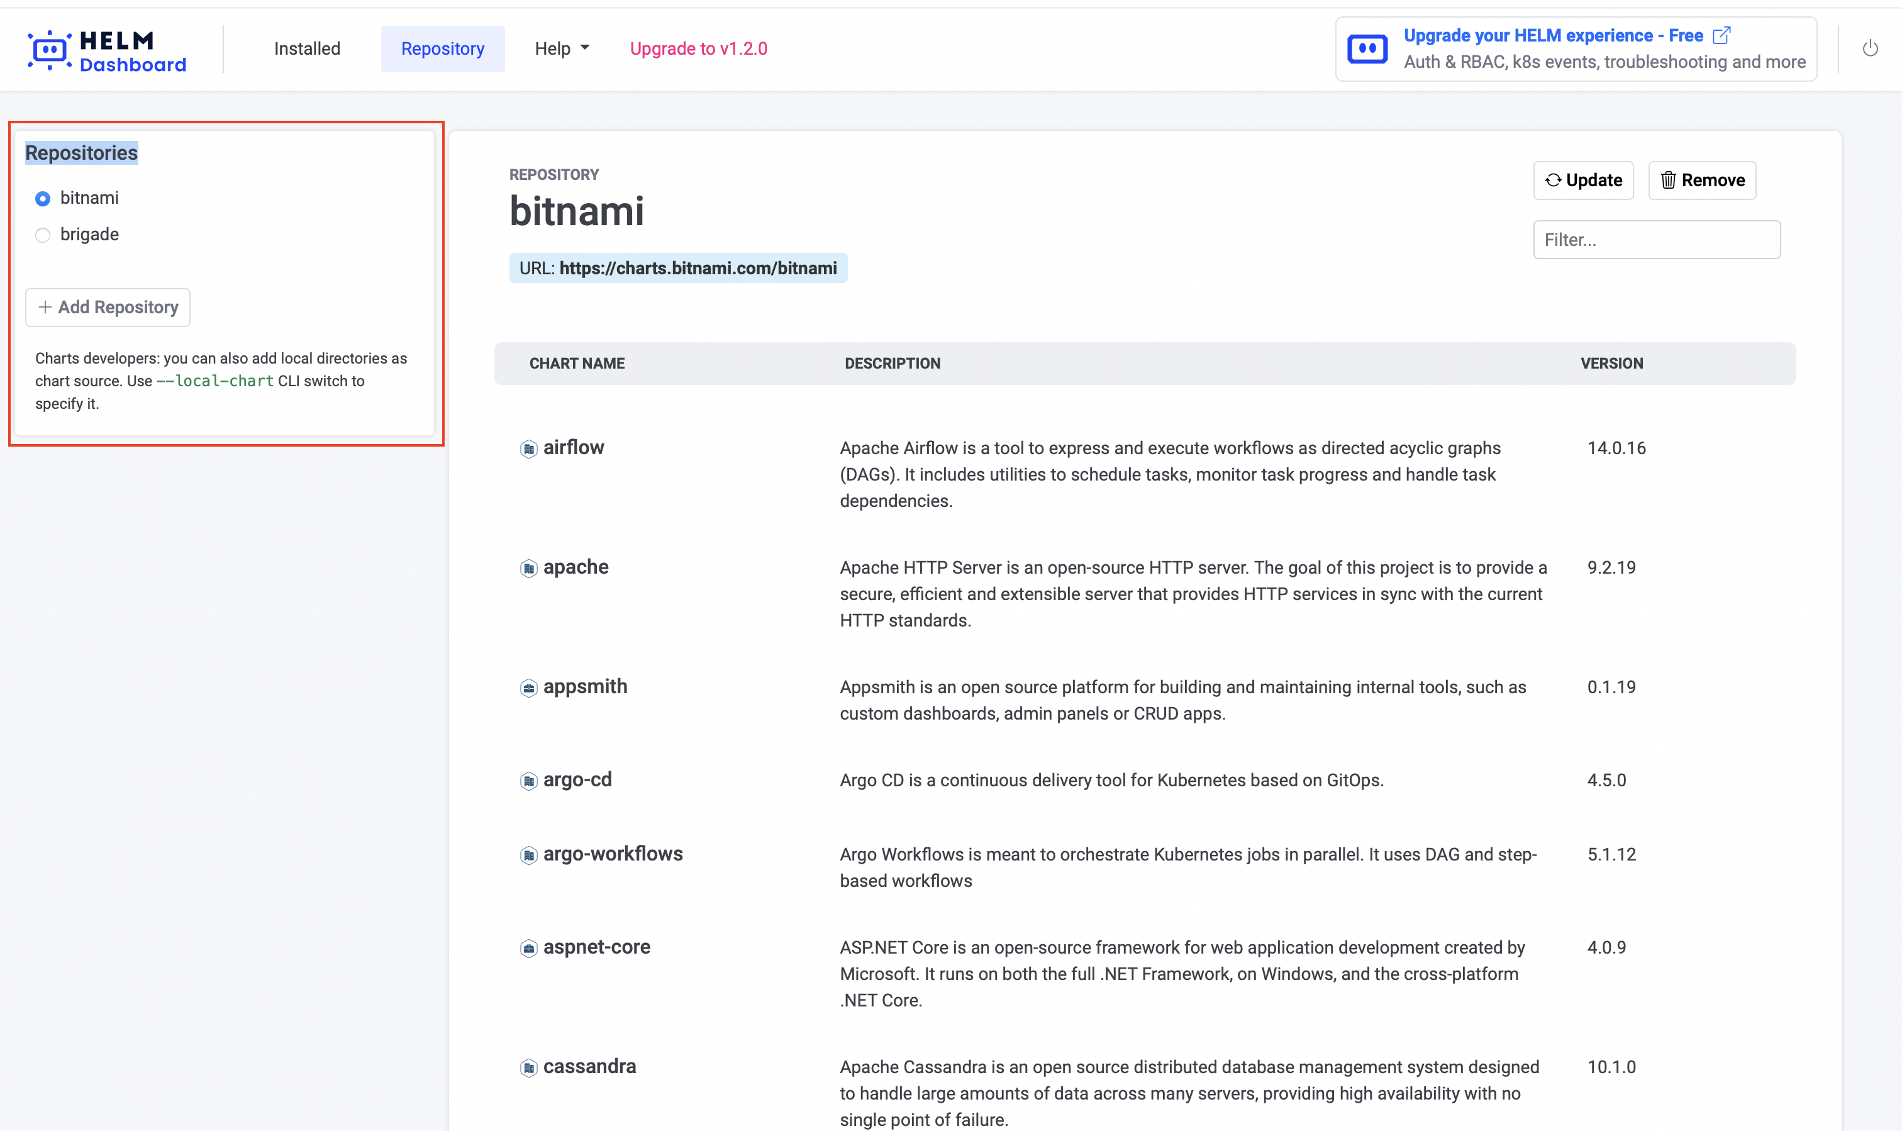Click the Filter input field
The image size is (1902, 1131).
point(1657,239)
